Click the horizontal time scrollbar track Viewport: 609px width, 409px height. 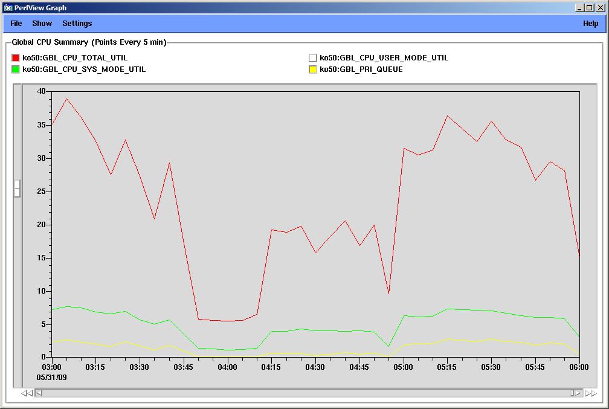click(302, 393)
